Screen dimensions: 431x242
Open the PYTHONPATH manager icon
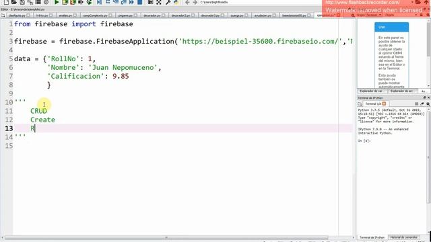pos(176,2)
